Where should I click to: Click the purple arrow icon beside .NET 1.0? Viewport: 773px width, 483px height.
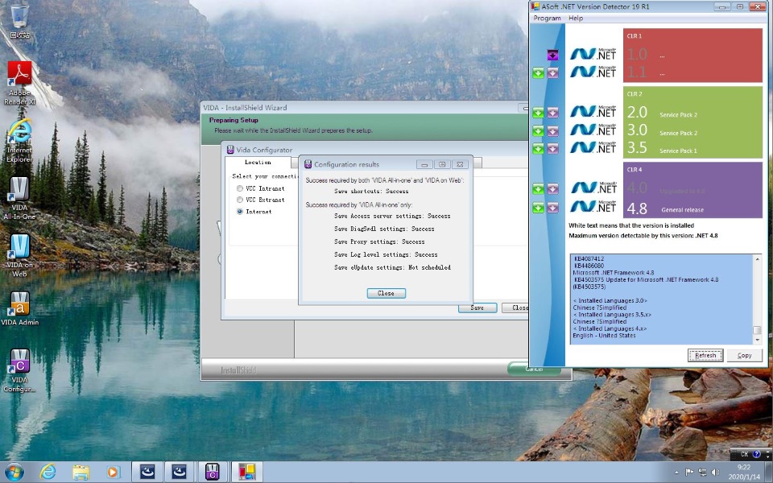click(x=552, y=55)
